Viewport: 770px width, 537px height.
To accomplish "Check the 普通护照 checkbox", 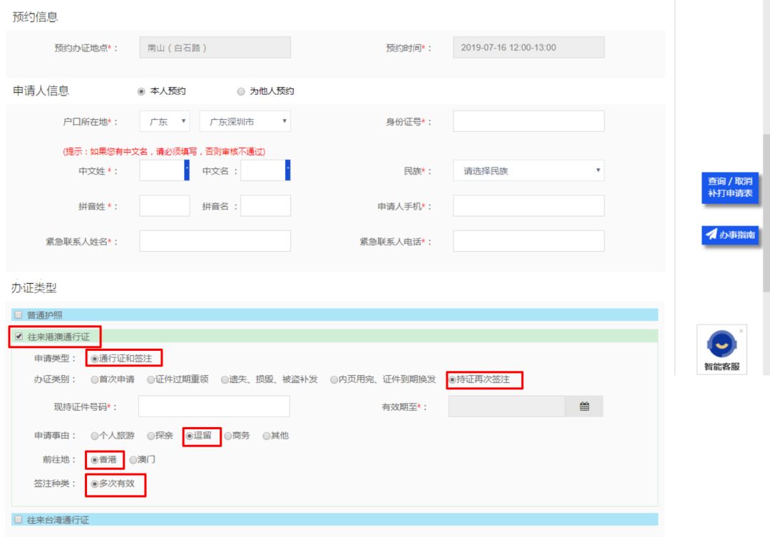I will coord(19,315).
